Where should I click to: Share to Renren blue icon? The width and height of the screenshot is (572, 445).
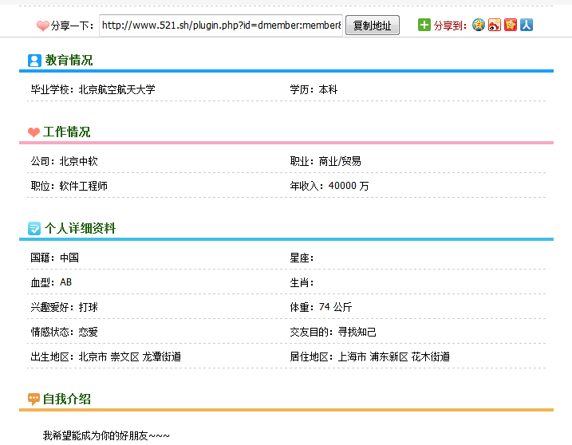[527, 25]
